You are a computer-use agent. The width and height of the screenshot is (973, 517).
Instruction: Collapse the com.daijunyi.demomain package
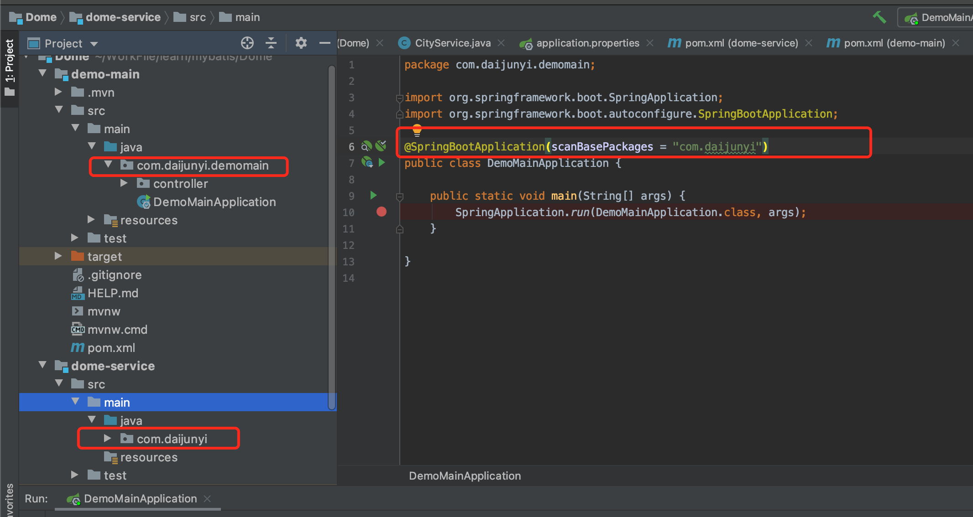108,165
